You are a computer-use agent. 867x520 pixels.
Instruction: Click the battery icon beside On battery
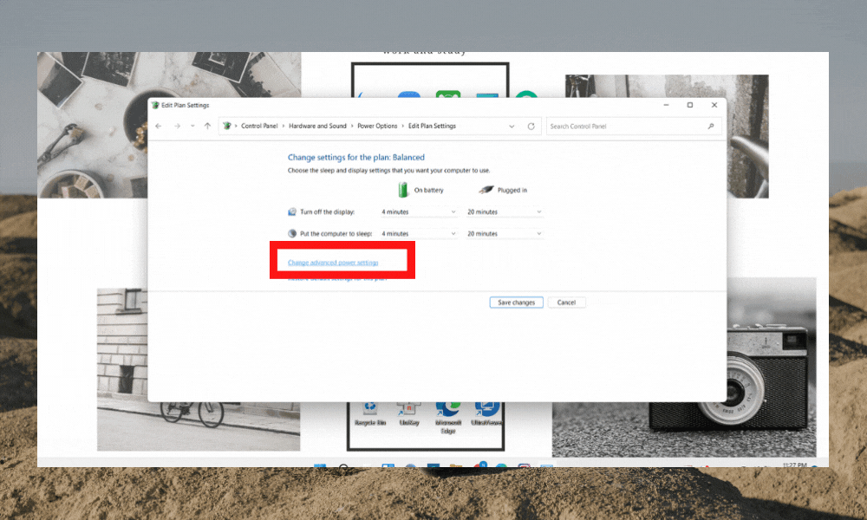click(x=401, y=188)
